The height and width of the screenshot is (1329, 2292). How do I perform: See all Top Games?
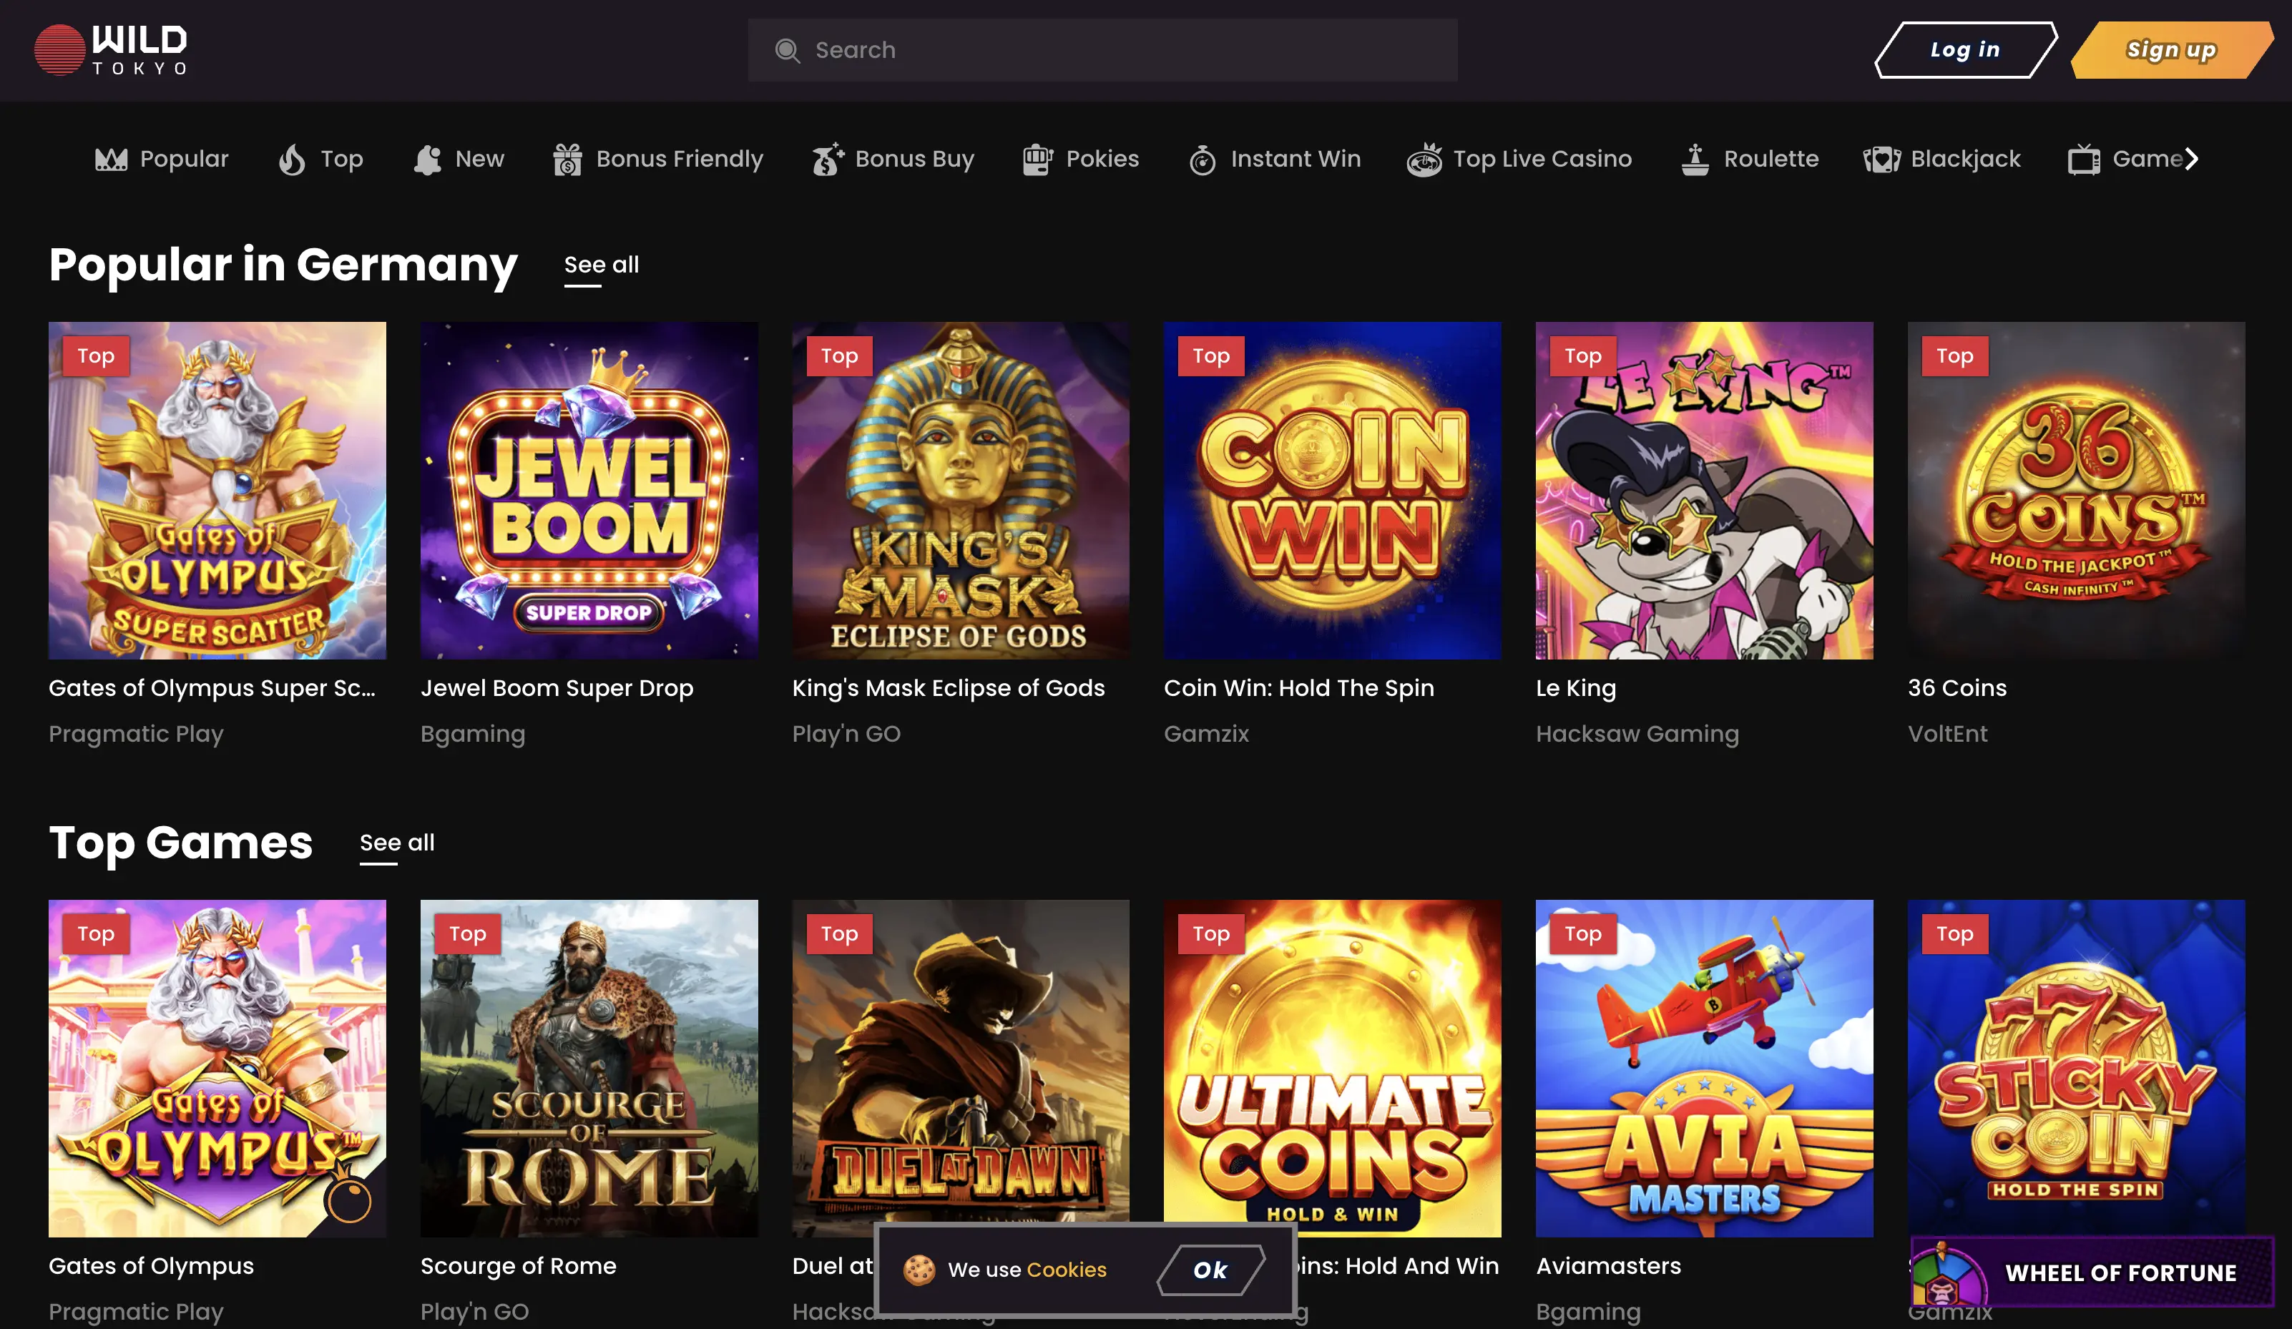pos(396,844)
